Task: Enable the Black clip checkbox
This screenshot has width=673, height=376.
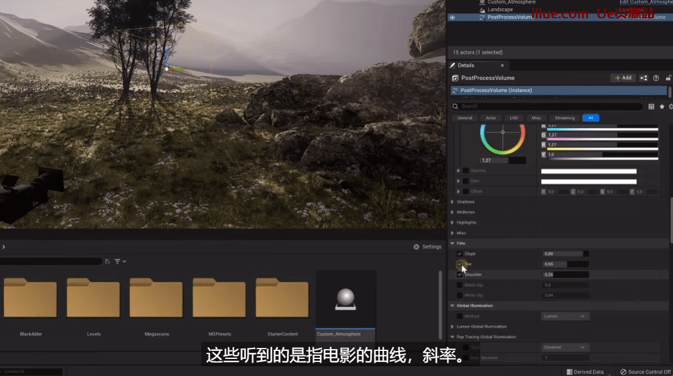Action: tap(459, 285)
